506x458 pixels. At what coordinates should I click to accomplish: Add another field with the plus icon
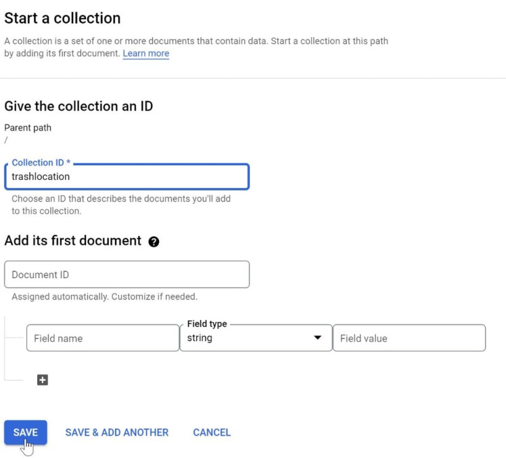(x=43, y=380)
